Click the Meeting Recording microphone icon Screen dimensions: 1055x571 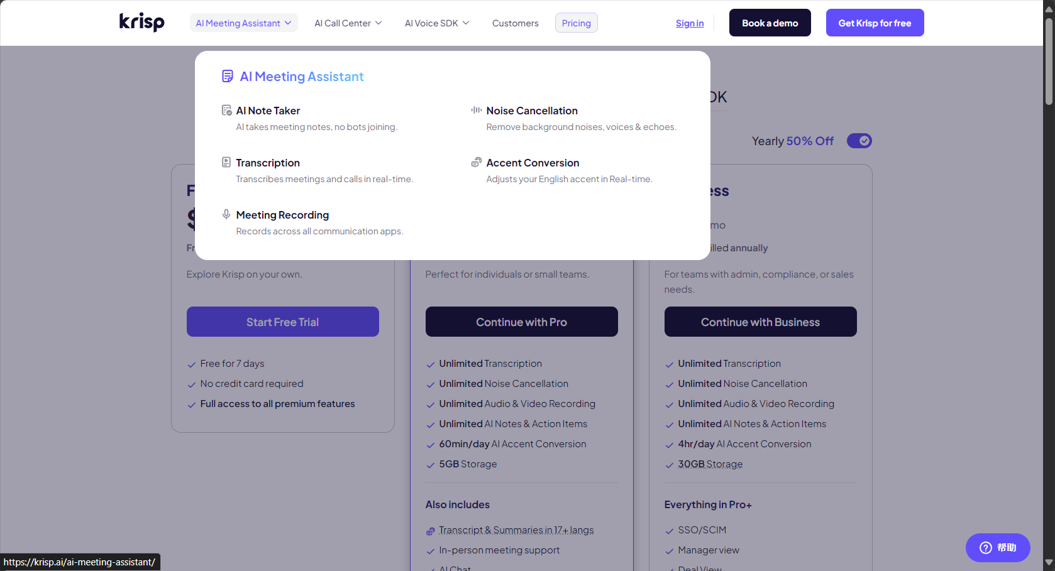[x=226, y=214]
